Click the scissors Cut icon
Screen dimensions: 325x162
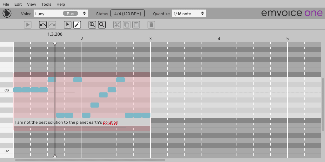[x=117, y=24]
